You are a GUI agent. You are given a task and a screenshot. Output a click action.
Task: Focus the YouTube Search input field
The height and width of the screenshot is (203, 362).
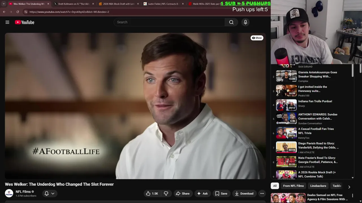point(169,22)
